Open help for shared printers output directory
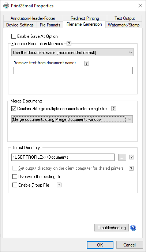Screen dimensions: 146x252 tap(131, 168)
